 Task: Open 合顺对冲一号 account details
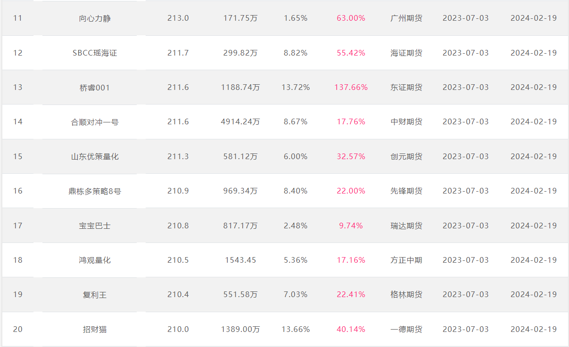tap(95, 122)
